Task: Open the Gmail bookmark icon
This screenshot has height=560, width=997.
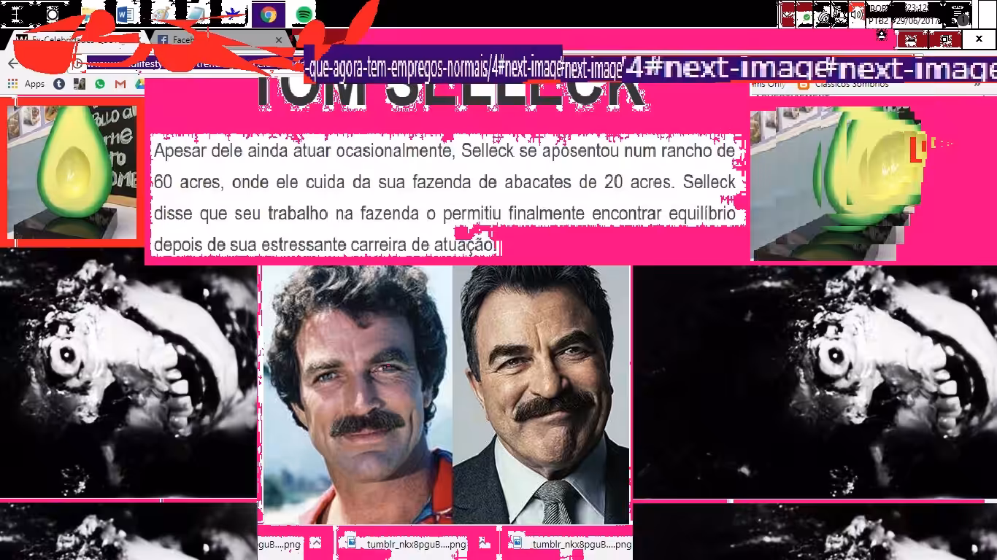Action: pos(120,84)
